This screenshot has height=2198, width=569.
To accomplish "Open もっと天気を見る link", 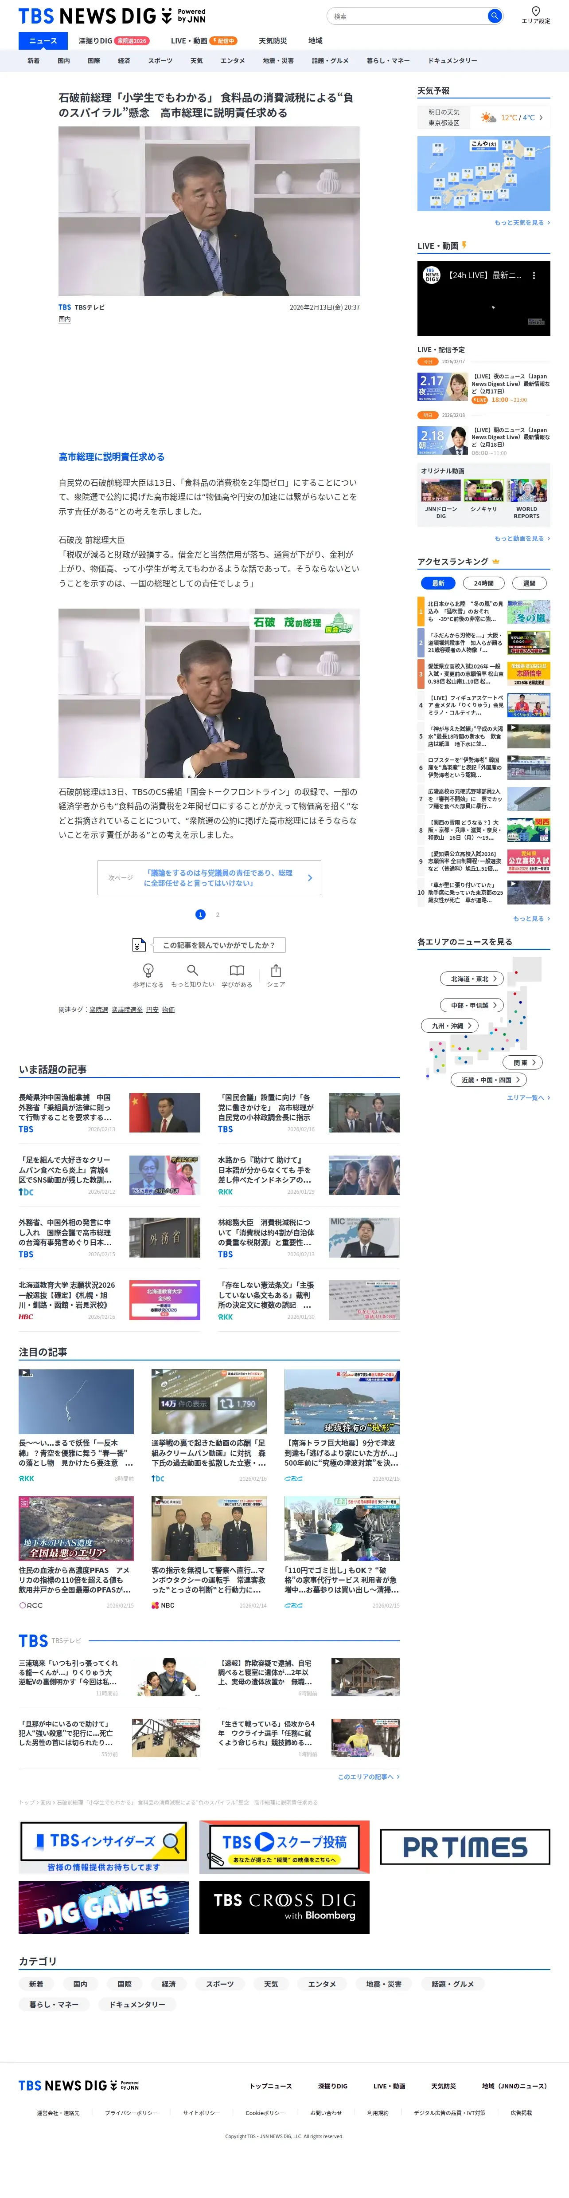I will [522, 223].
